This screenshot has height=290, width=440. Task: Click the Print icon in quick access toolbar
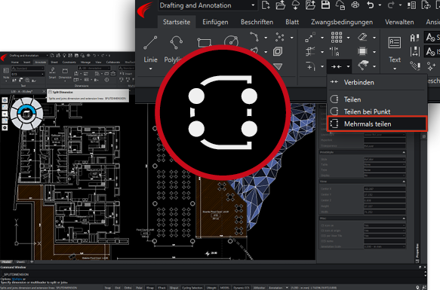[355, 5]
